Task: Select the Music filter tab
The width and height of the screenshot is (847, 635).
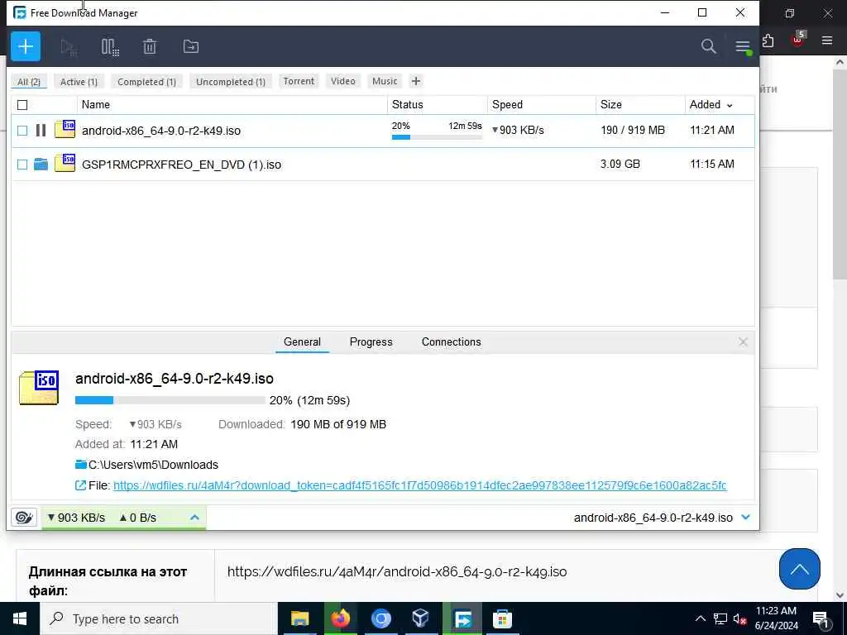Action: 385,81
